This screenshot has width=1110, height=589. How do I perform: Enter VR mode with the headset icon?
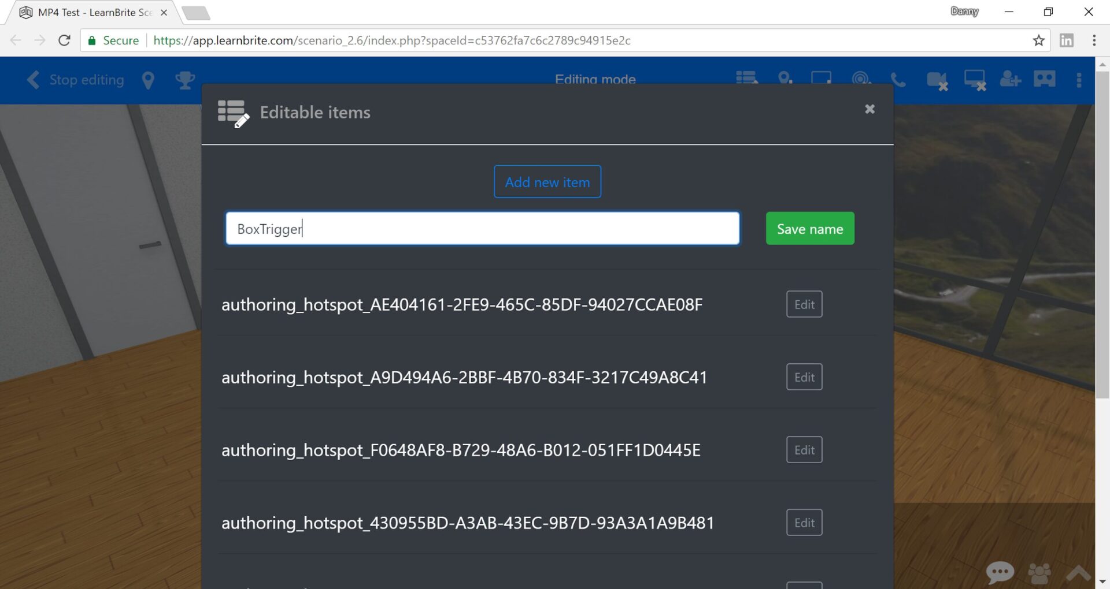pyautogui.click(x=1044, y=79)
